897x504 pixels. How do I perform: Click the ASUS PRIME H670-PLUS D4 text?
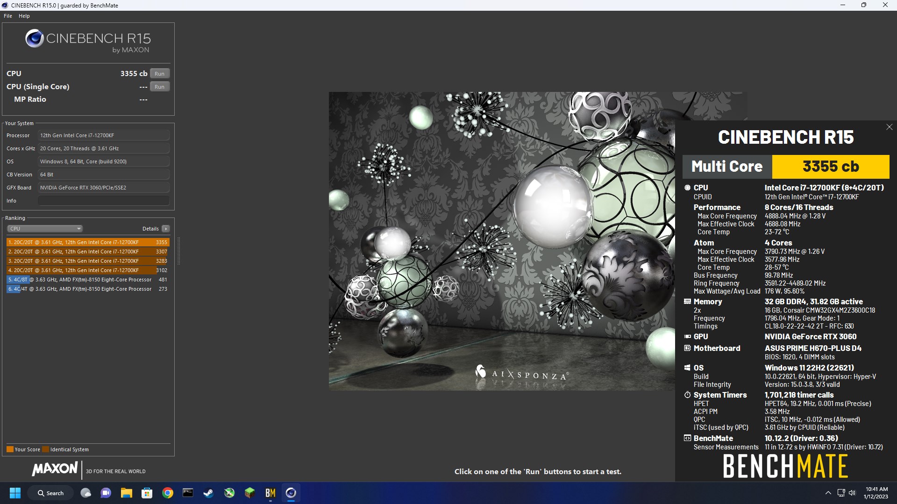coord(813,348)
